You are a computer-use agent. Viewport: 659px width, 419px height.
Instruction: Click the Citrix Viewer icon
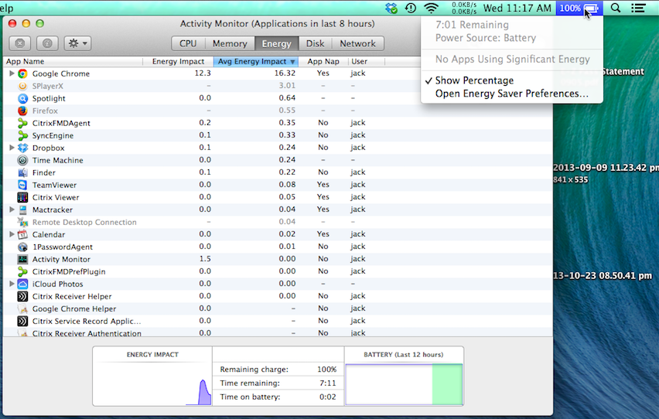(x=22, y=197)
